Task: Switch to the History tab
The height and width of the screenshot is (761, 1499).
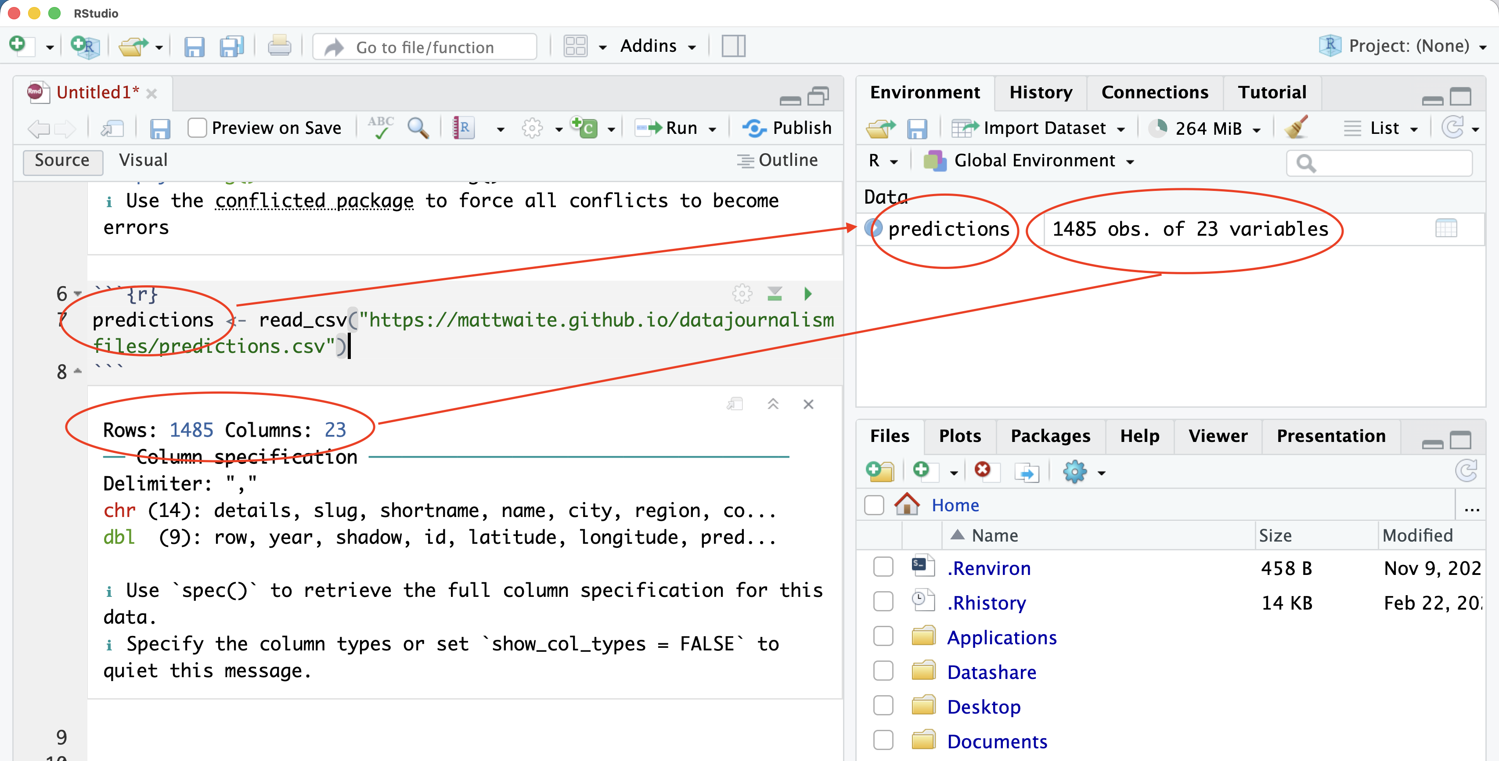Action: point(1041,92)
